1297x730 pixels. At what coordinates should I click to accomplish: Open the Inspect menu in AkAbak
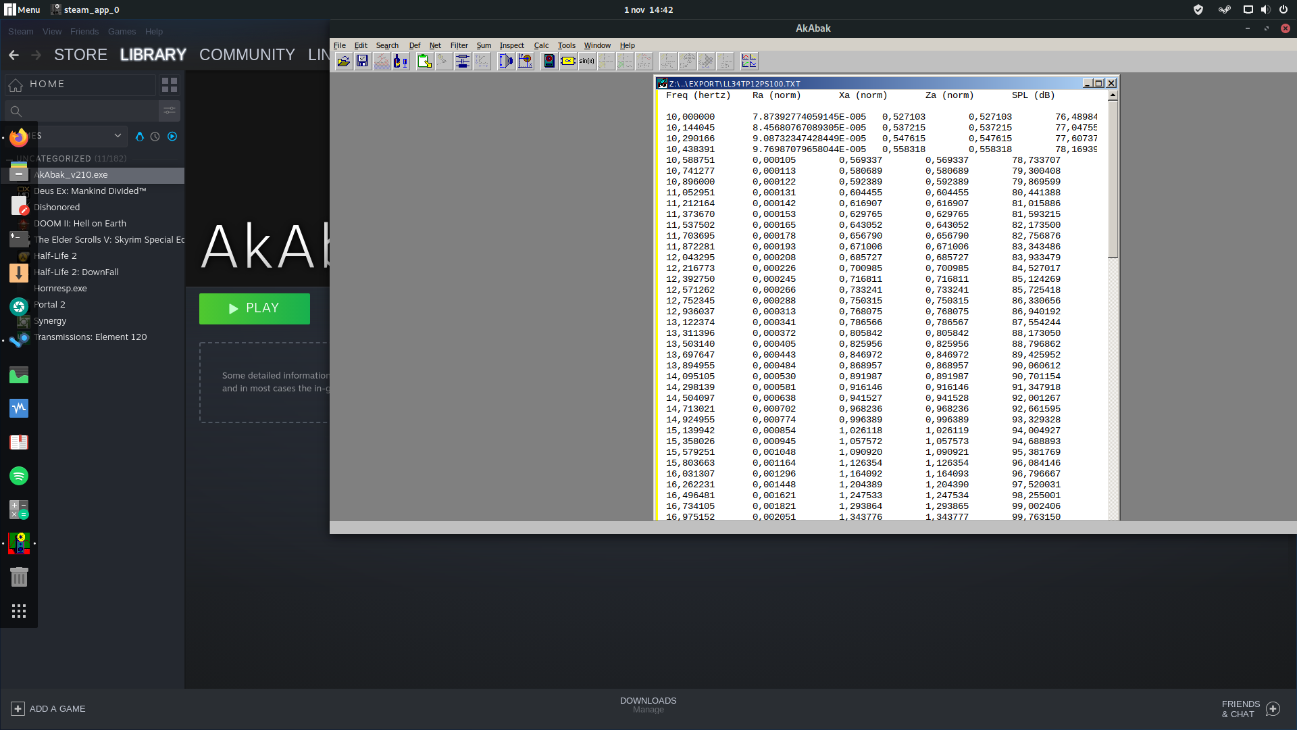[511, 46]
